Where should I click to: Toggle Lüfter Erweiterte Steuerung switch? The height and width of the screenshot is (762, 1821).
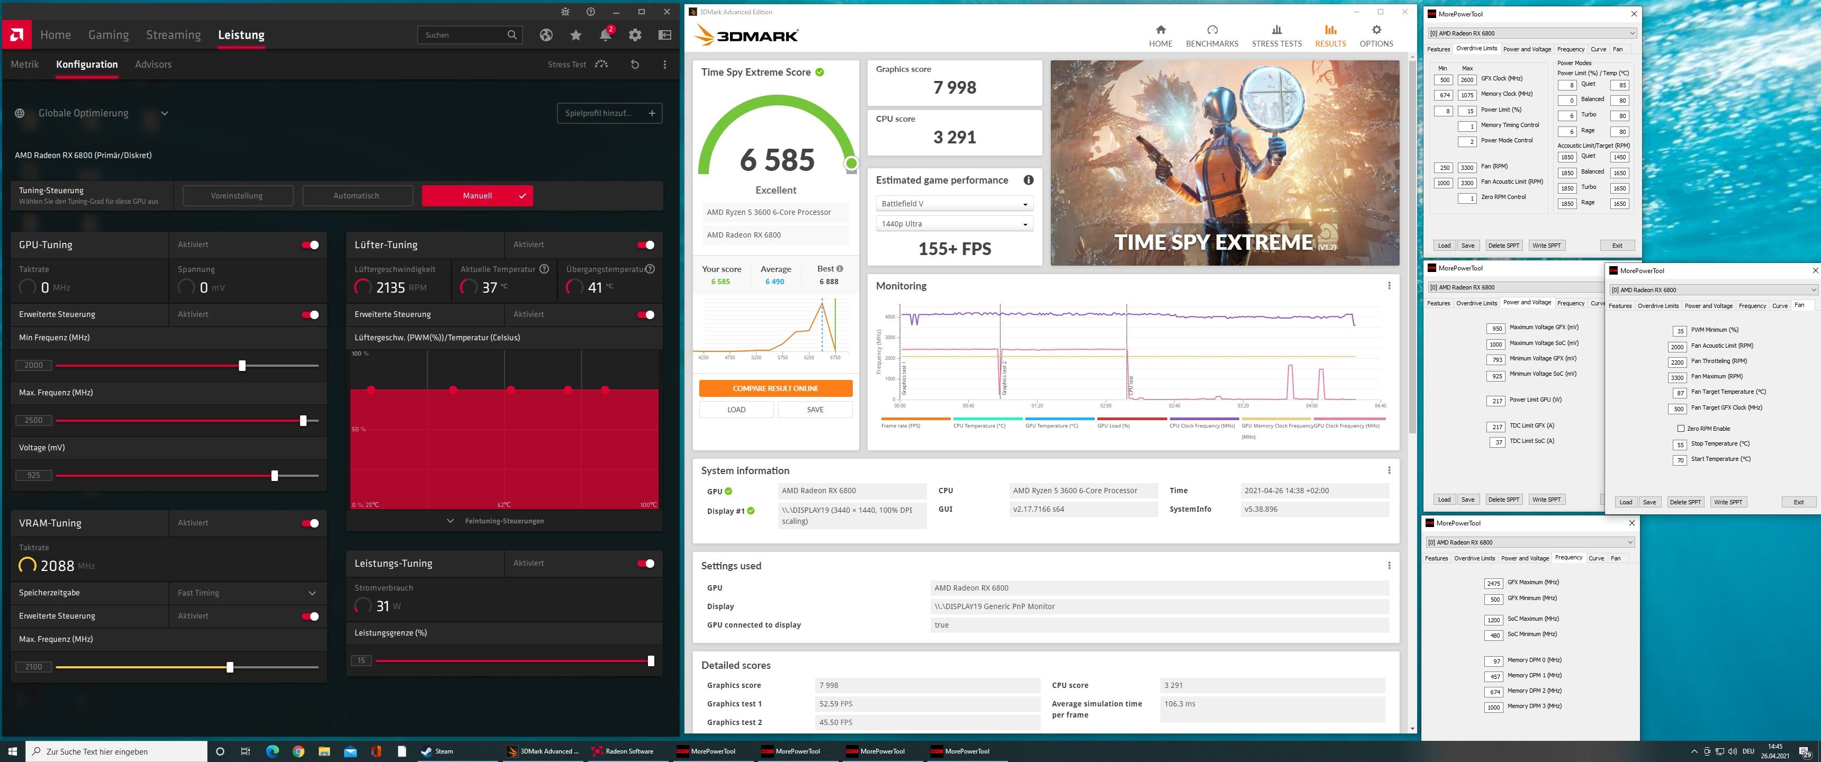point(645,314)
